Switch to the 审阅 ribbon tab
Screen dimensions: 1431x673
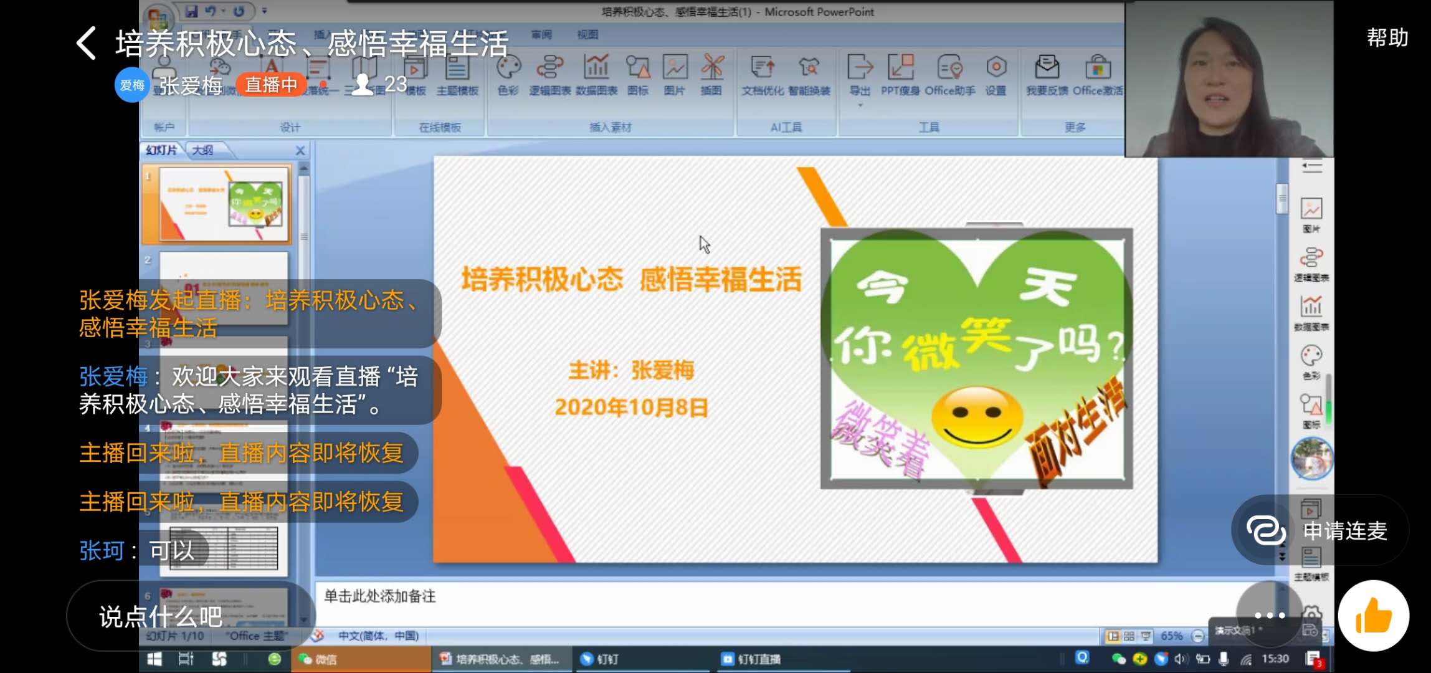541,34
